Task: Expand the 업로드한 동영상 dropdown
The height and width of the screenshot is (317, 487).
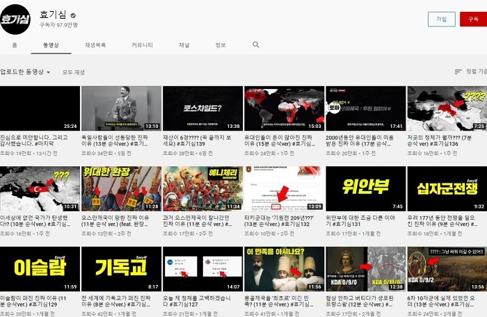Action: click(26, 72)
